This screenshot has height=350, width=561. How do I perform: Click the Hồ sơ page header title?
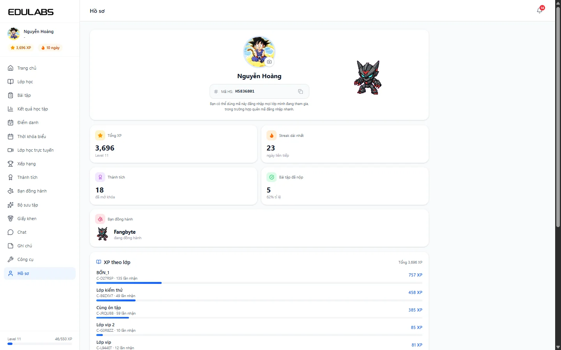[x=97, y=11]
